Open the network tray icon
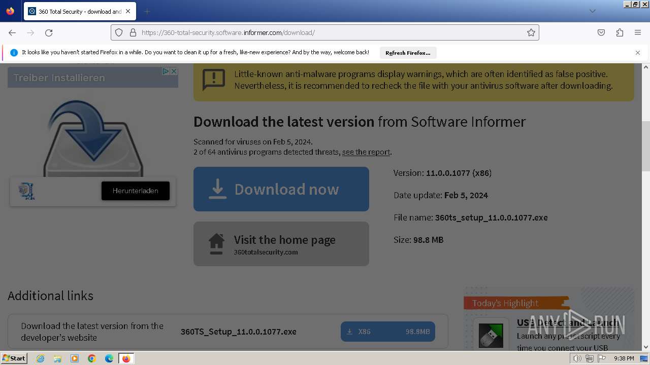The image size is (650, 365). click(x=590, y=358)
